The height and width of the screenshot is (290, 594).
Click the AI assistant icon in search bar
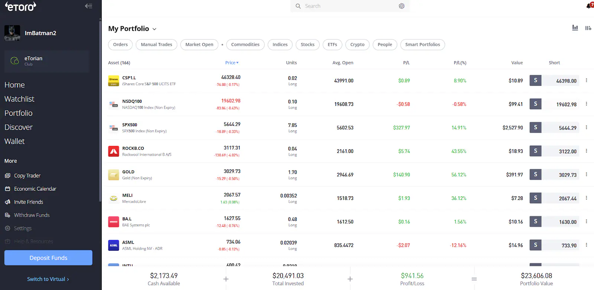[x=401, y=6]
